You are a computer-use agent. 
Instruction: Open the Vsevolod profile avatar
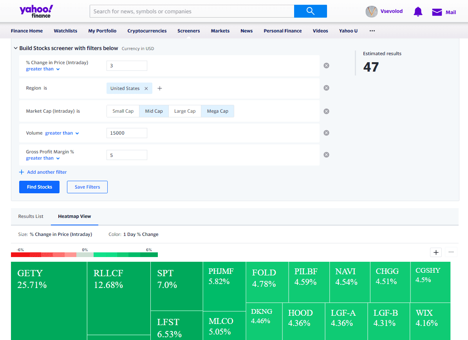click(372, 12)
